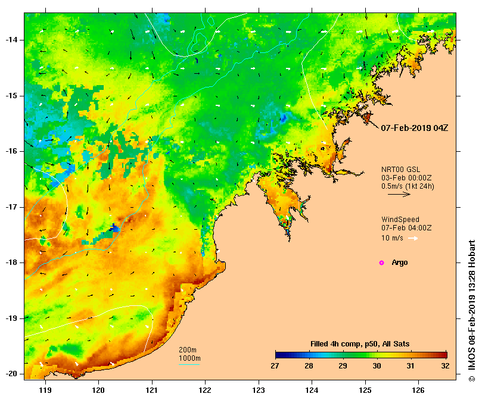Click the latitude axis label "-18"
482x400 pixels.
click(x=11, y=262)
